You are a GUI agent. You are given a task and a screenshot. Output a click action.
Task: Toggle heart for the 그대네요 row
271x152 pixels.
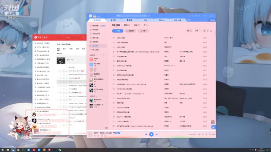[113, 122]
